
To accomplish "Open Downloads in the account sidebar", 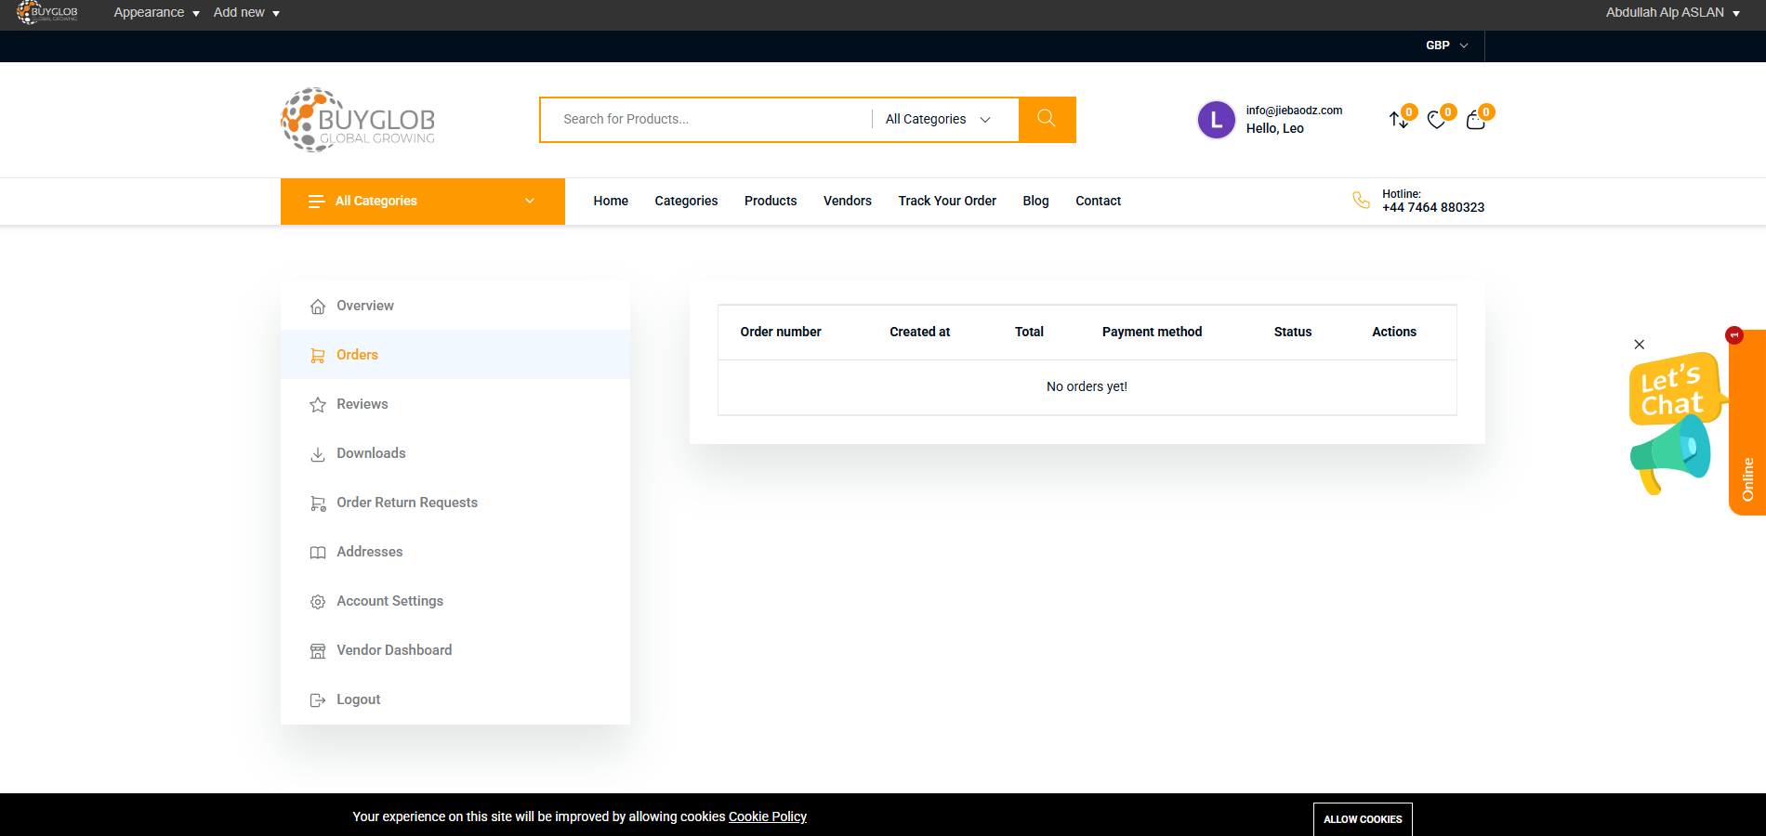I will pos(455,453).
